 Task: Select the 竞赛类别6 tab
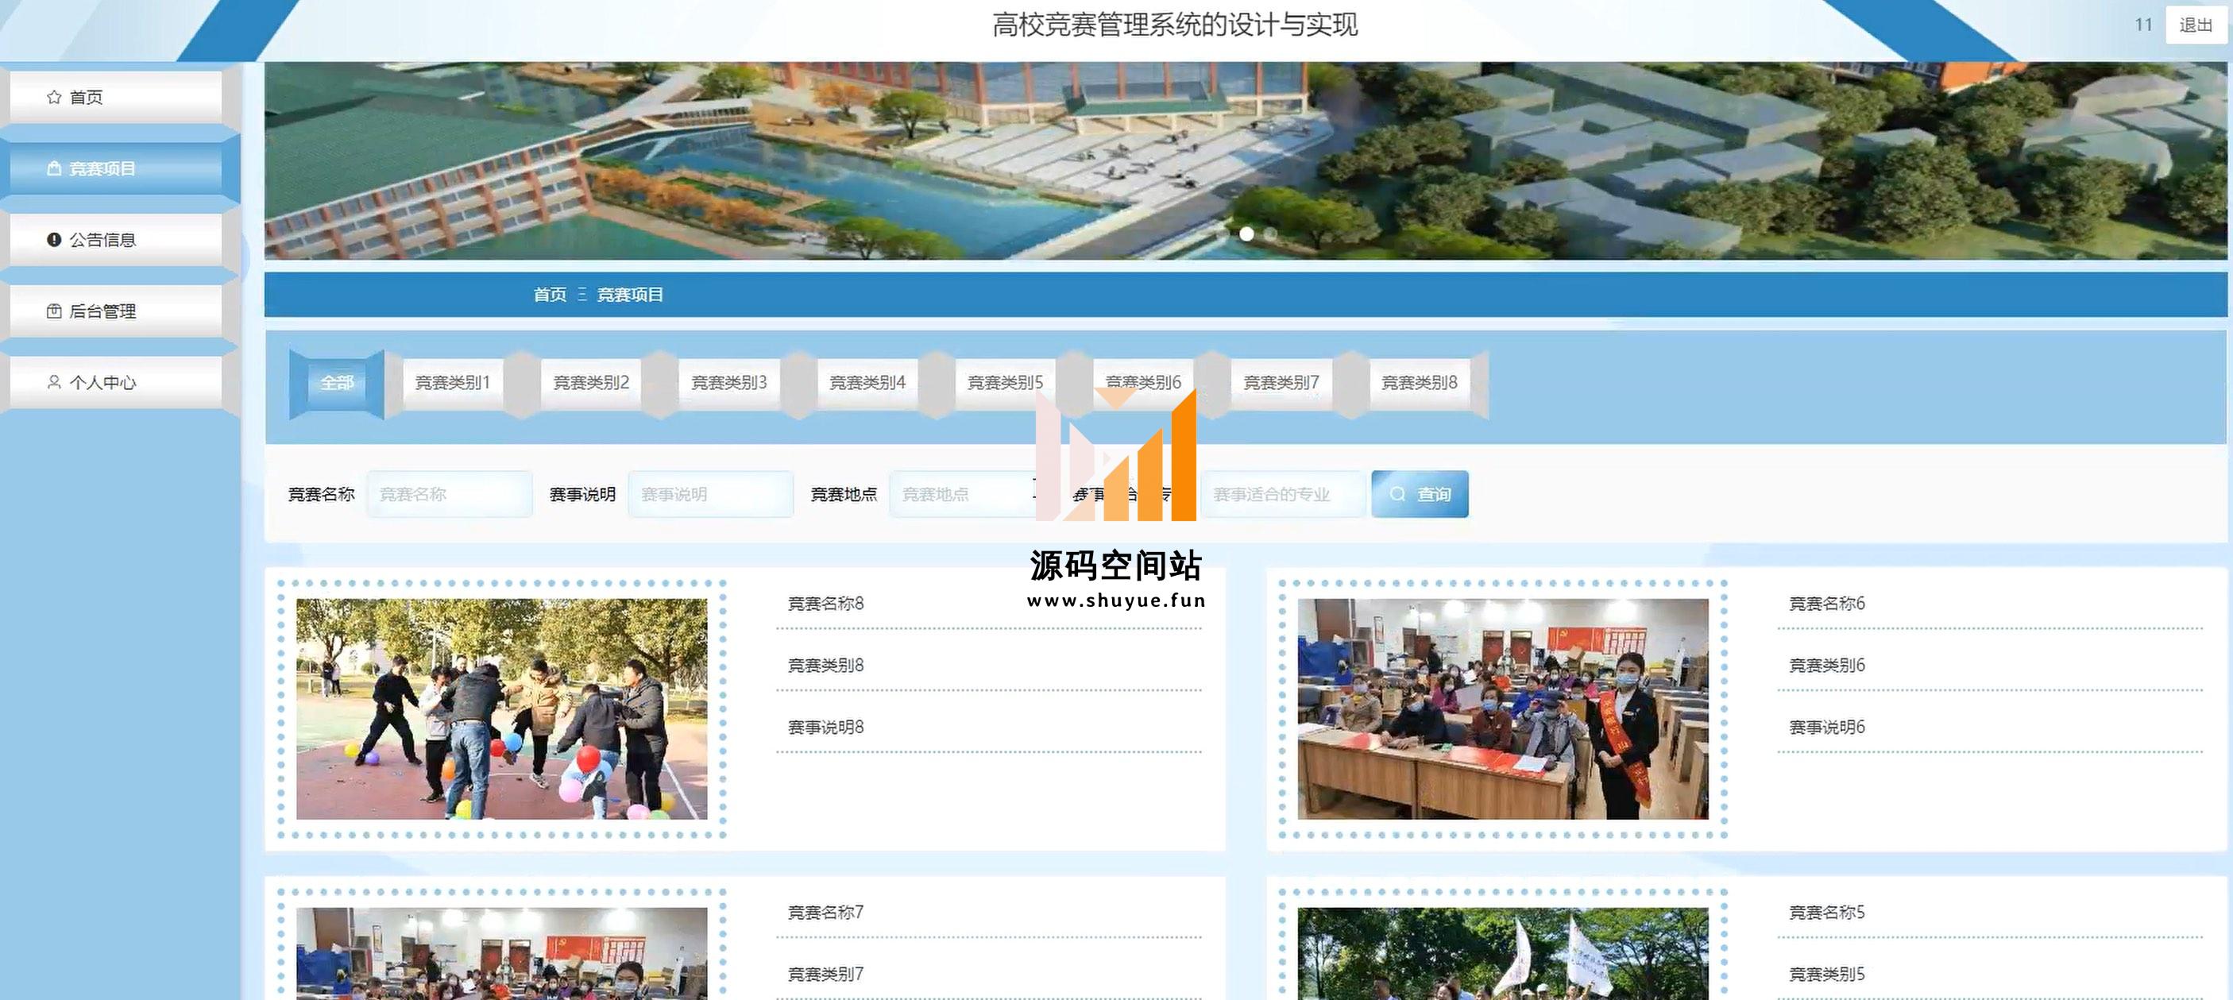[x=1143, y=383]
